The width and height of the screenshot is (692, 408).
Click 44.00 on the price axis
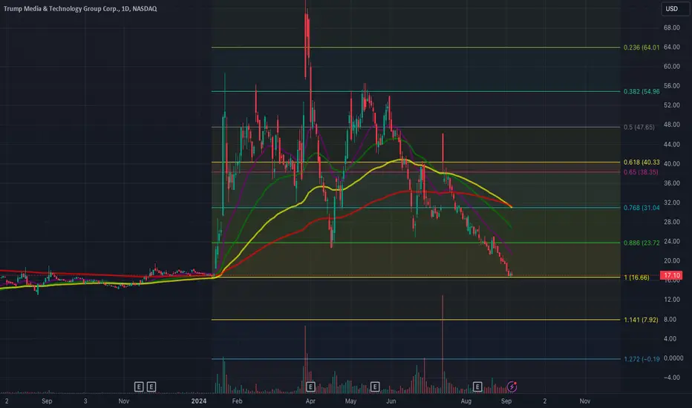671,144
